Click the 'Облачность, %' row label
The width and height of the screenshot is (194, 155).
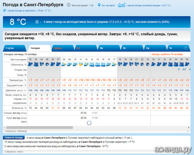click(x=19, y=64)
